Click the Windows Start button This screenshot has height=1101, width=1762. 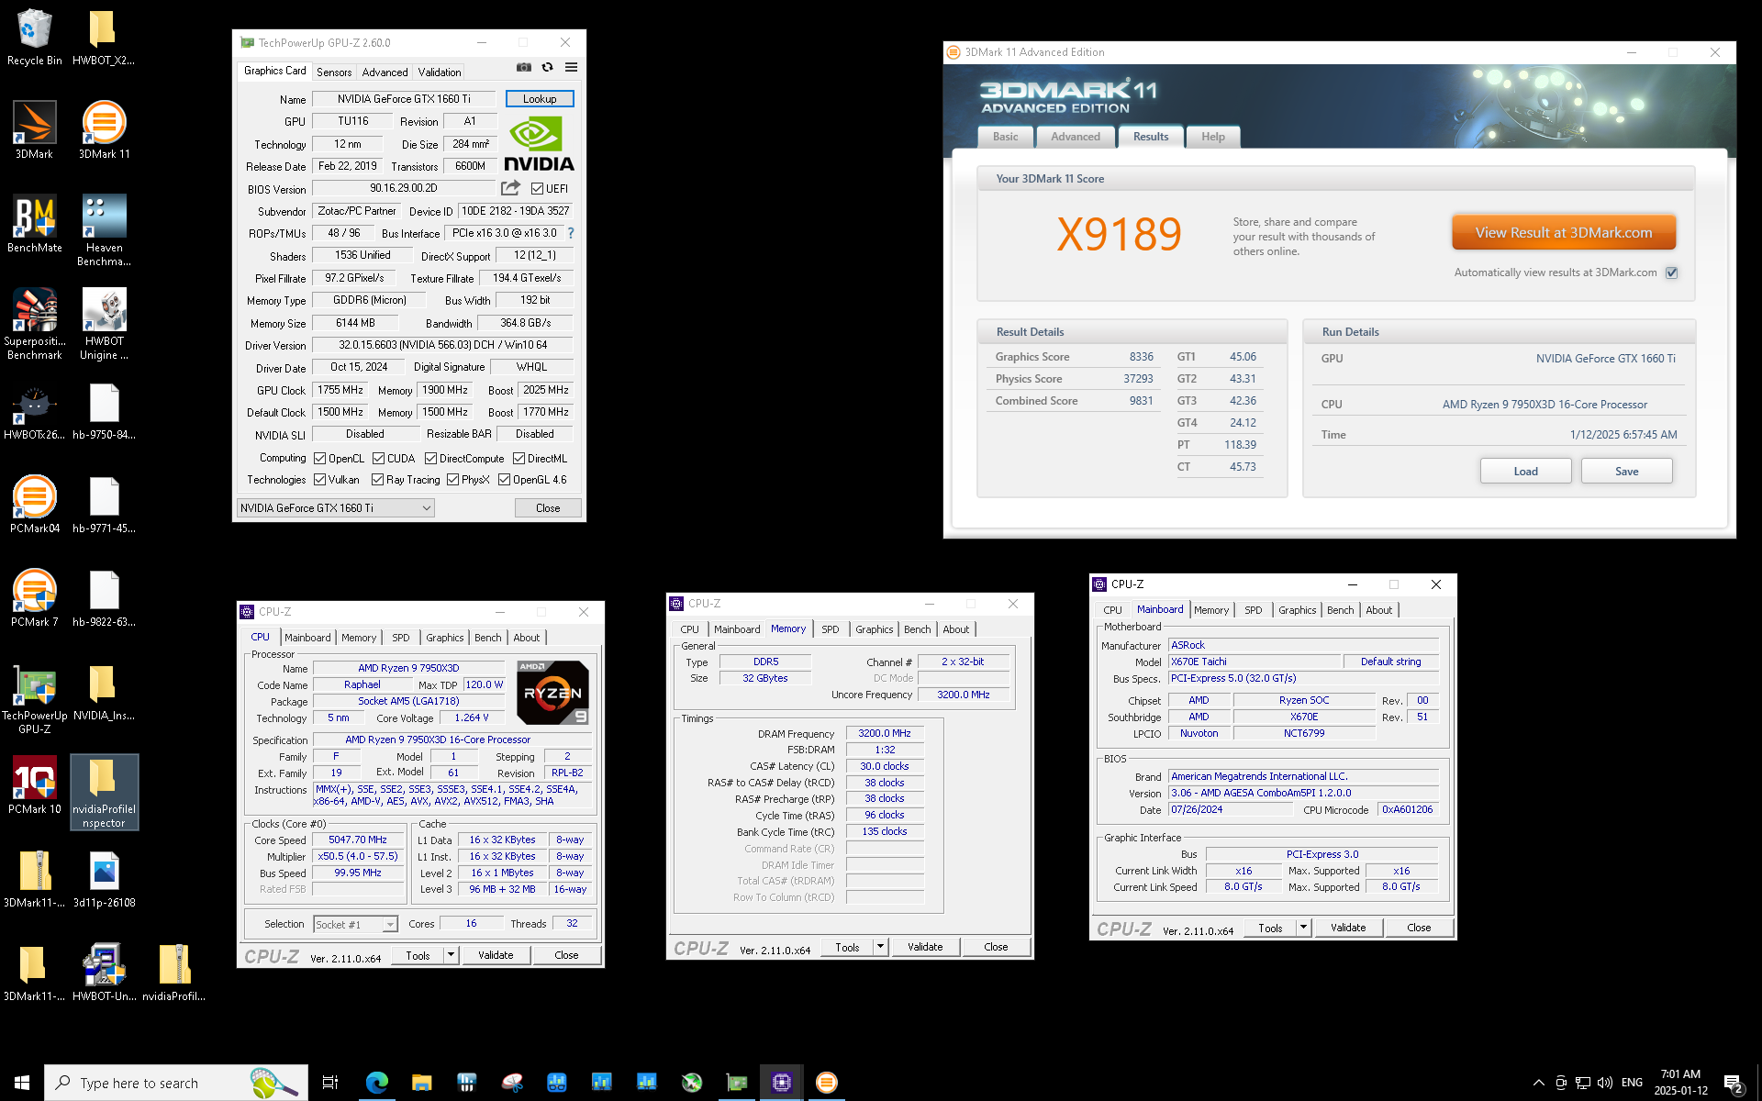tap(22, 1083)
